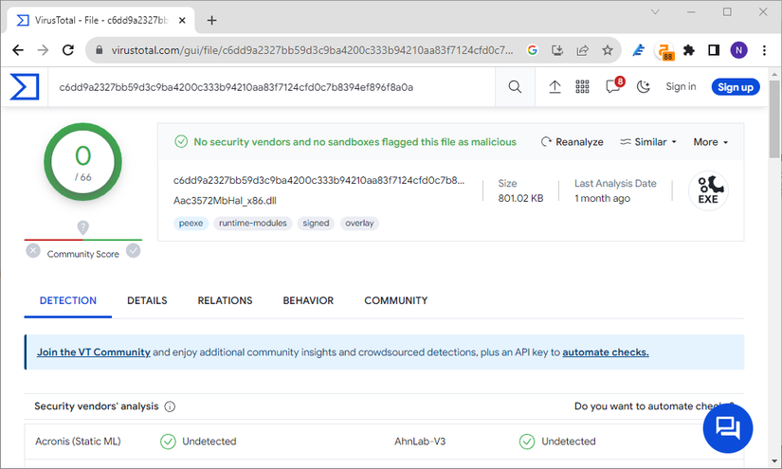The image size is (782, 469).
Task: Open Chrome three-dot menu
Action: pos(762,50)
